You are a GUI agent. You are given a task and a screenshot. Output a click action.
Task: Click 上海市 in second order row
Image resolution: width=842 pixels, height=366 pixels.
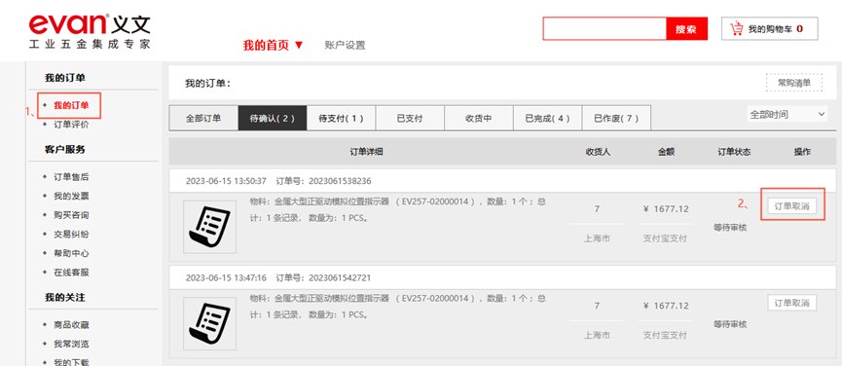[597, 335]
